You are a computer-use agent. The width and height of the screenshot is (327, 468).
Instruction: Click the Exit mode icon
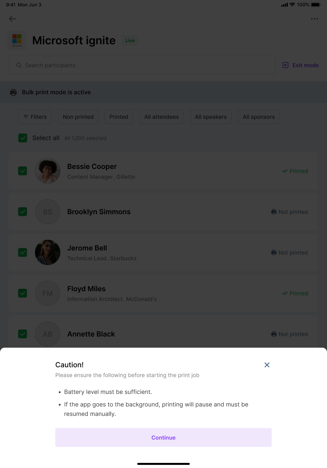[285, 65]
